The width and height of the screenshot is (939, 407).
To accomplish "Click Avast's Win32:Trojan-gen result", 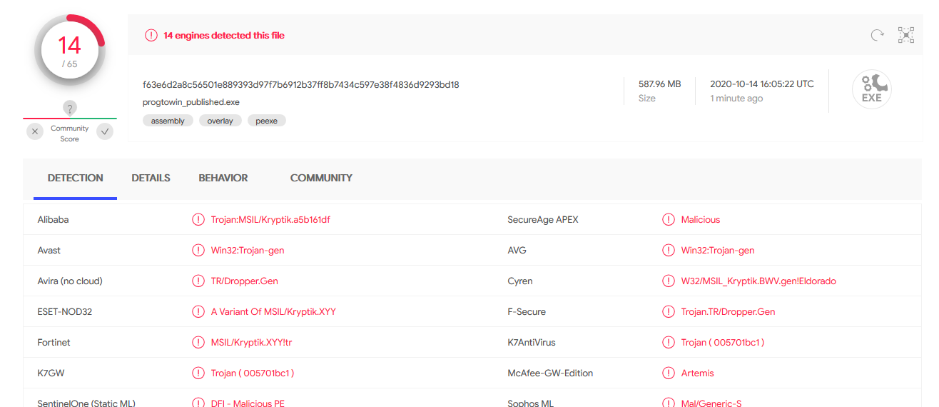I will coord(248,250).
